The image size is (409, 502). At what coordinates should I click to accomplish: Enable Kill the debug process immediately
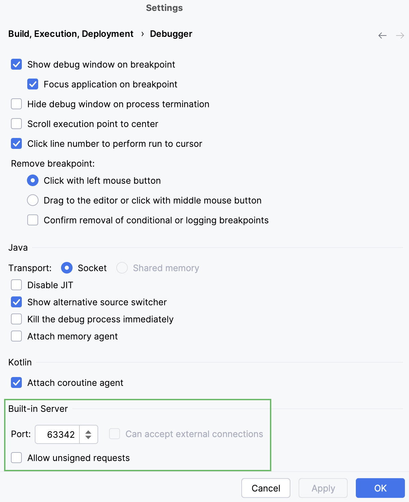point(16,319)
